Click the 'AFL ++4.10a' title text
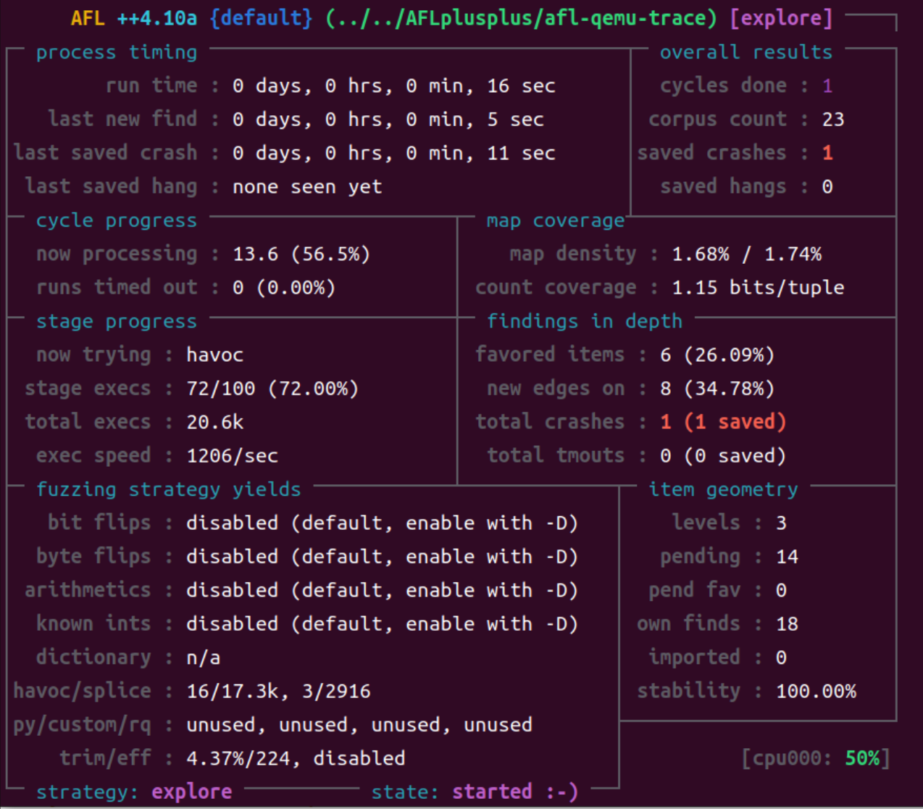The width and height of the screenshot is (923, 809). tap(134, 17)
